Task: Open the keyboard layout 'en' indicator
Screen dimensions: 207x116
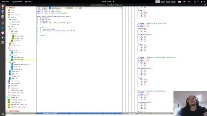Action: pyautogui.click(x=189, y=2)
